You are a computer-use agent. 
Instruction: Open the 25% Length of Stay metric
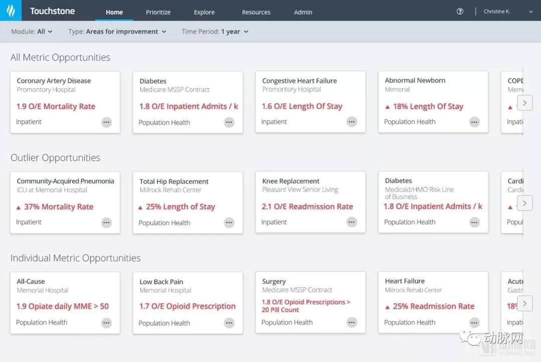[x=177, y=207]
